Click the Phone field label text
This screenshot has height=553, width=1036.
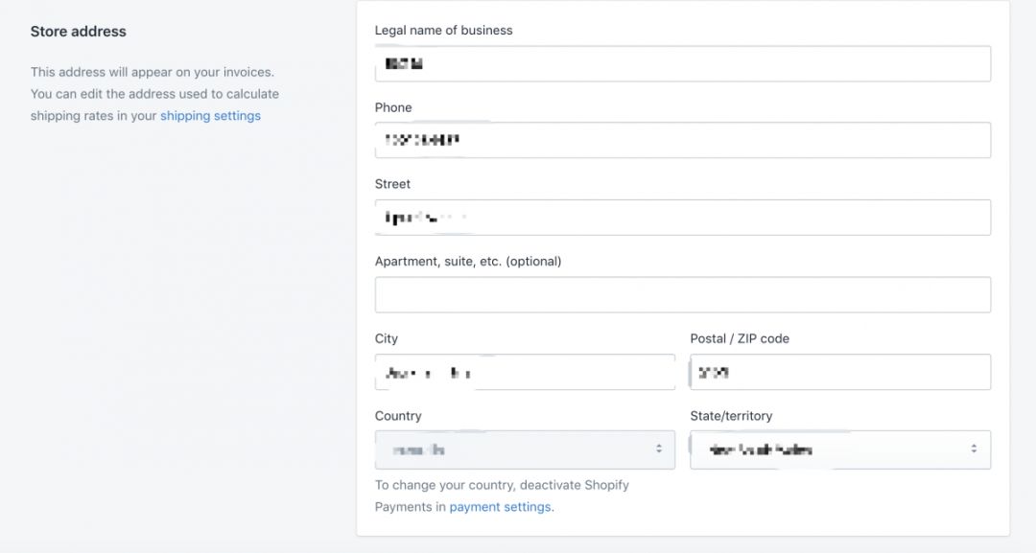392,107
